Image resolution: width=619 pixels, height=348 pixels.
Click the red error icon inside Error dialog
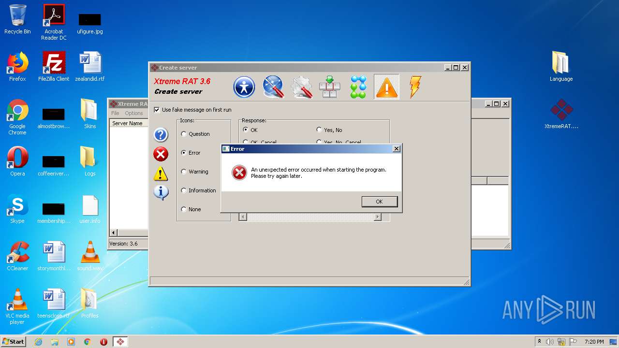pyautogui.click(x=239, y=173)
